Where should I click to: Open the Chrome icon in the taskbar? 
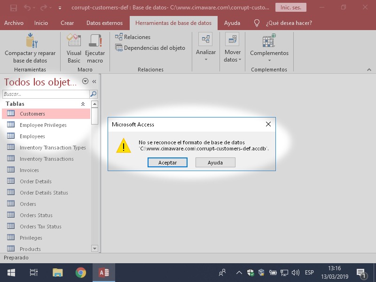81,273
